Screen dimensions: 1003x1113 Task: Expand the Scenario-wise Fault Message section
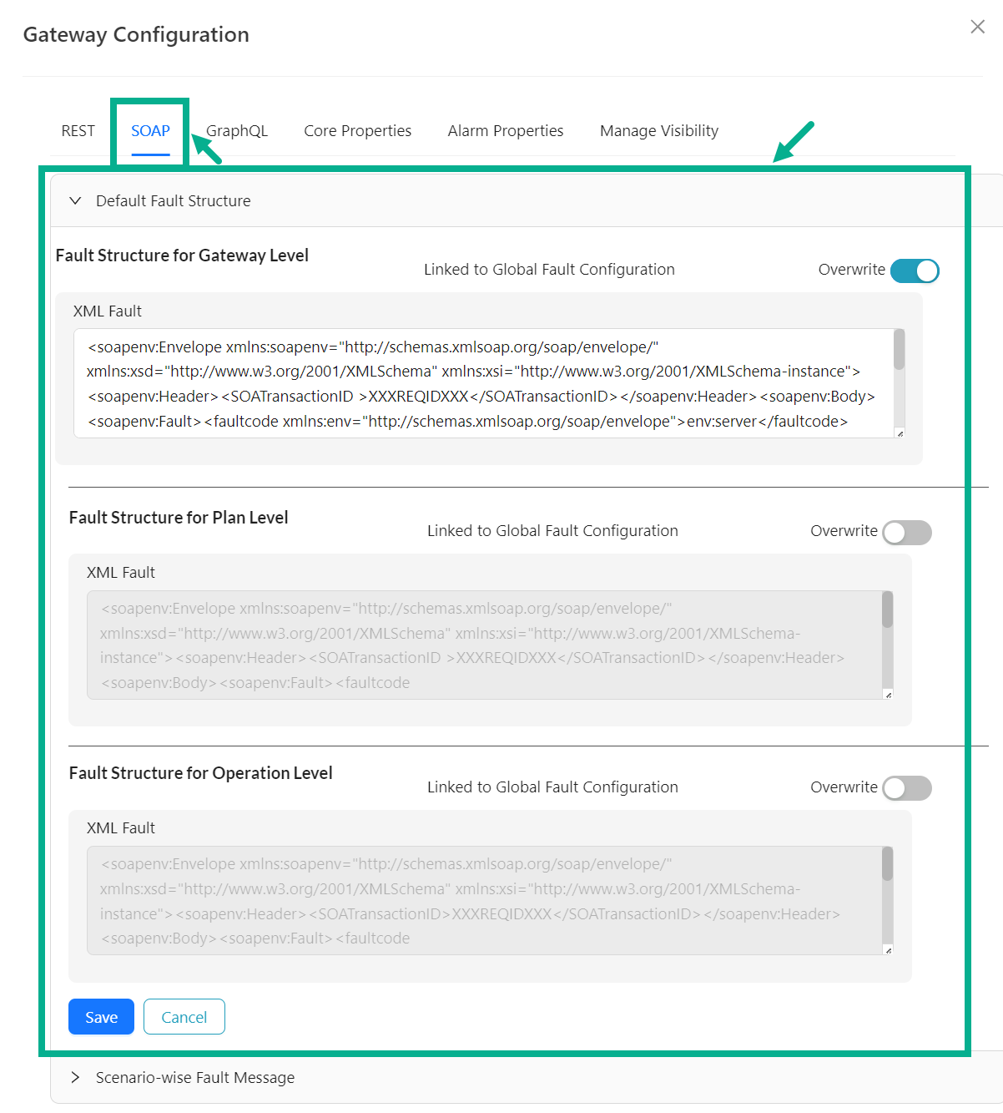(76, 1078)
